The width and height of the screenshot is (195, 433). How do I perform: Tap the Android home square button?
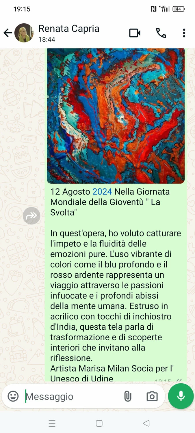[99, 423]
